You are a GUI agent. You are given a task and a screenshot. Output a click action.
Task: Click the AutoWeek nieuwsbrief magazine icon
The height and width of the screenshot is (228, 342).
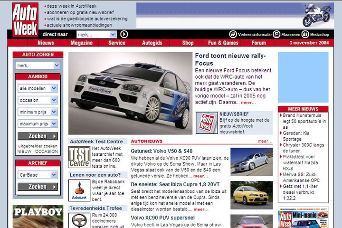click(x=207, y=123)
